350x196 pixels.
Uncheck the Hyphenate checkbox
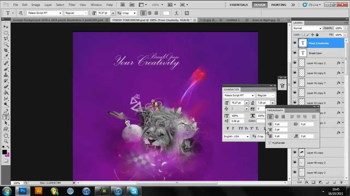(x=270, y=143)
